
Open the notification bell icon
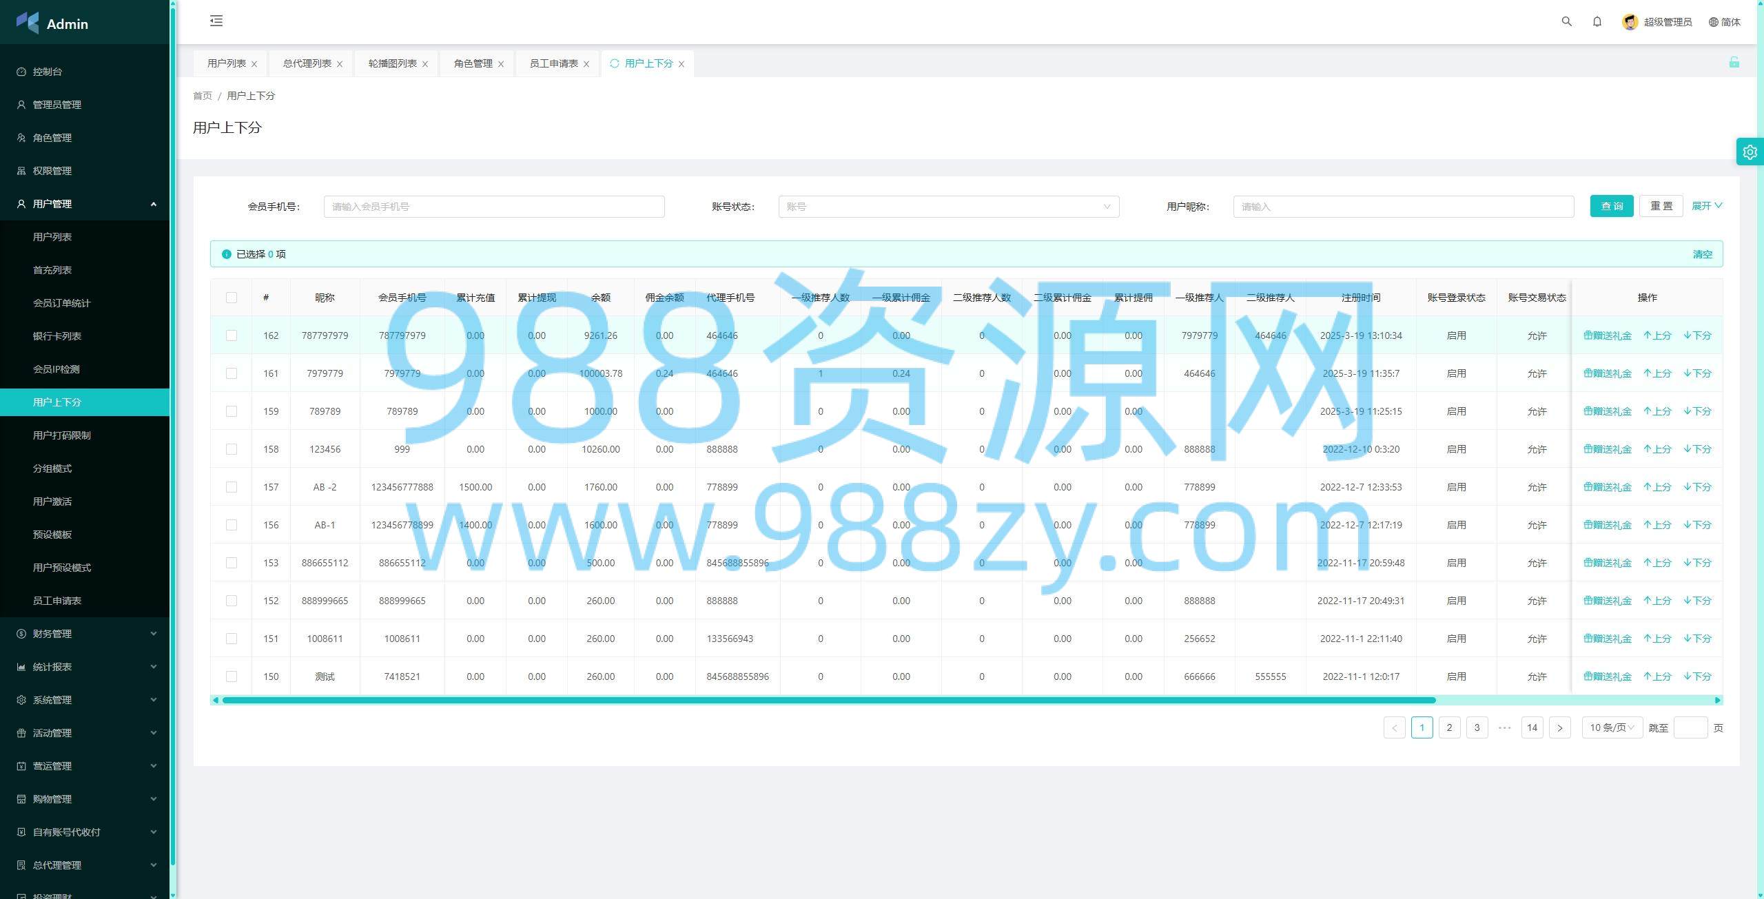(1597, 21)
